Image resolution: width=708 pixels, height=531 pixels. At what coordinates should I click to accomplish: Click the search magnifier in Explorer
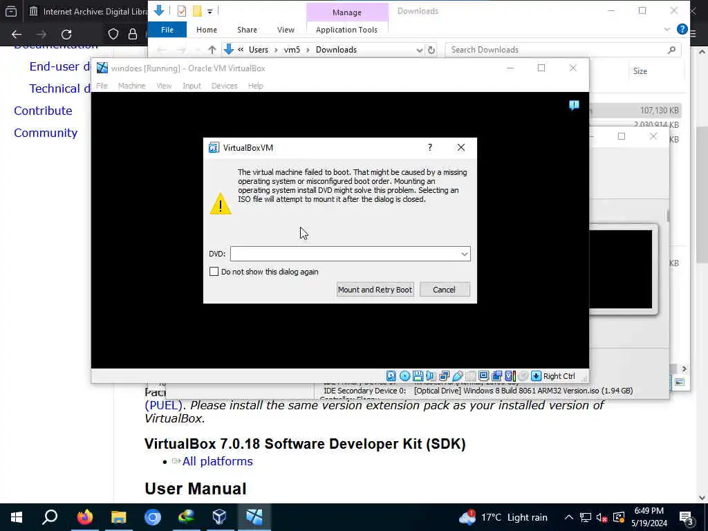(x=671, y=50)
